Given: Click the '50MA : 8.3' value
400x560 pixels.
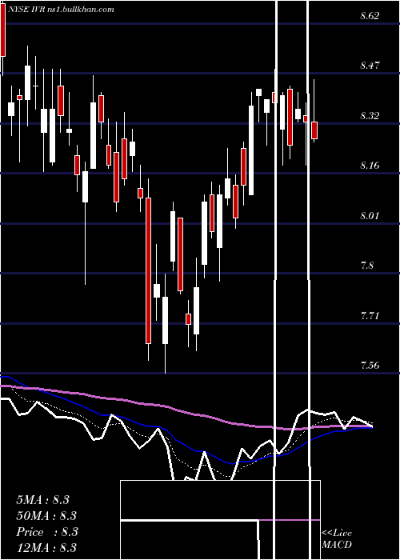Looking at the screenshot, I should pos(46,516).
